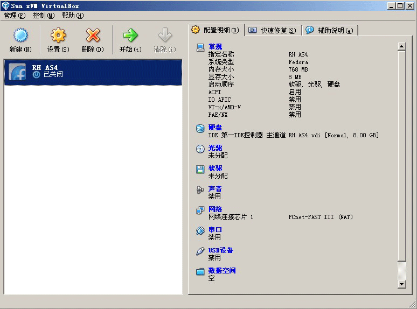Click the USB设备 plug icon
Viewport: 417px width, 309px height.
[x=200, y=251]
